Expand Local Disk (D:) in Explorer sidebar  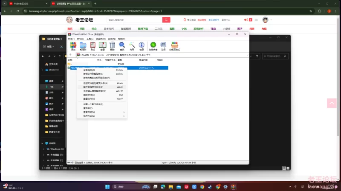point(44,154)
